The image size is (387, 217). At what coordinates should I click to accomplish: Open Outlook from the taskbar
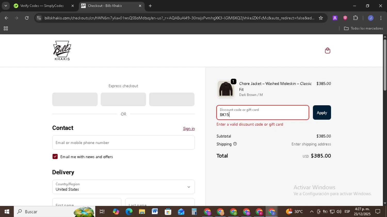(x=181, y=212)
